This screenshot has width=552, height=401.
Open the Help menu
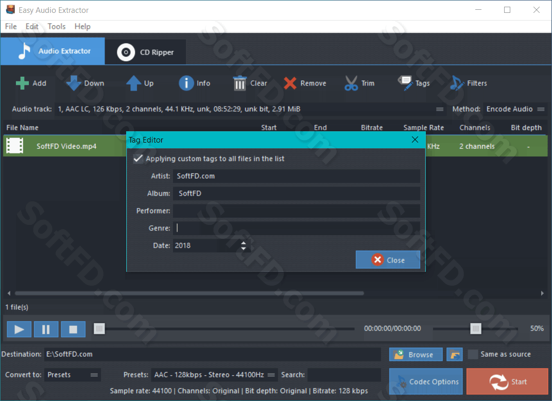[x=82, y=26]
